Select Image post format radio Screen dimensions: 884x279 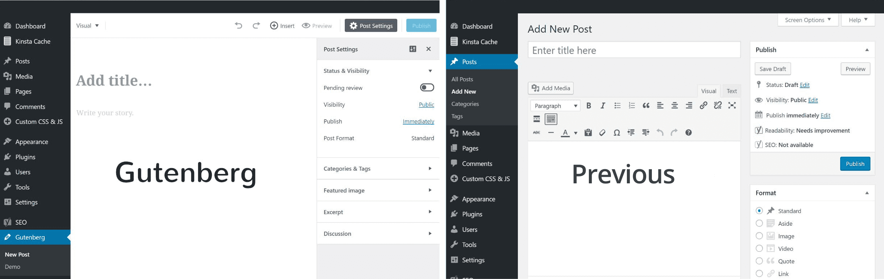(759, 236)
